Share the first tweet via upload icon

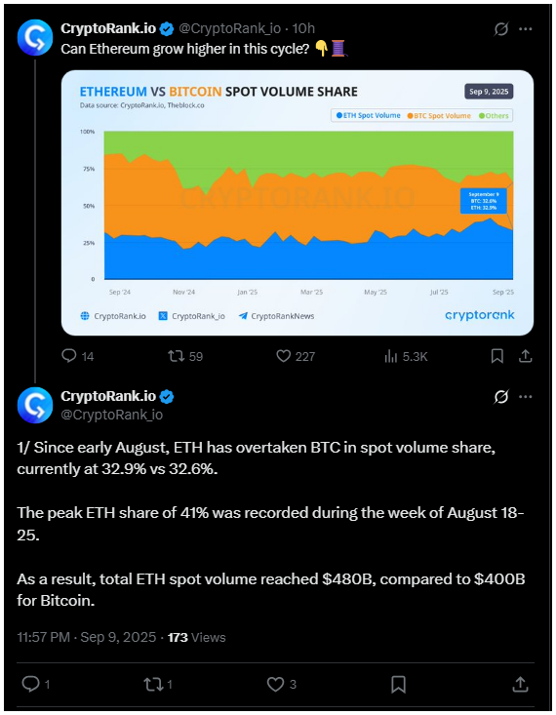(x=526, y=356)
